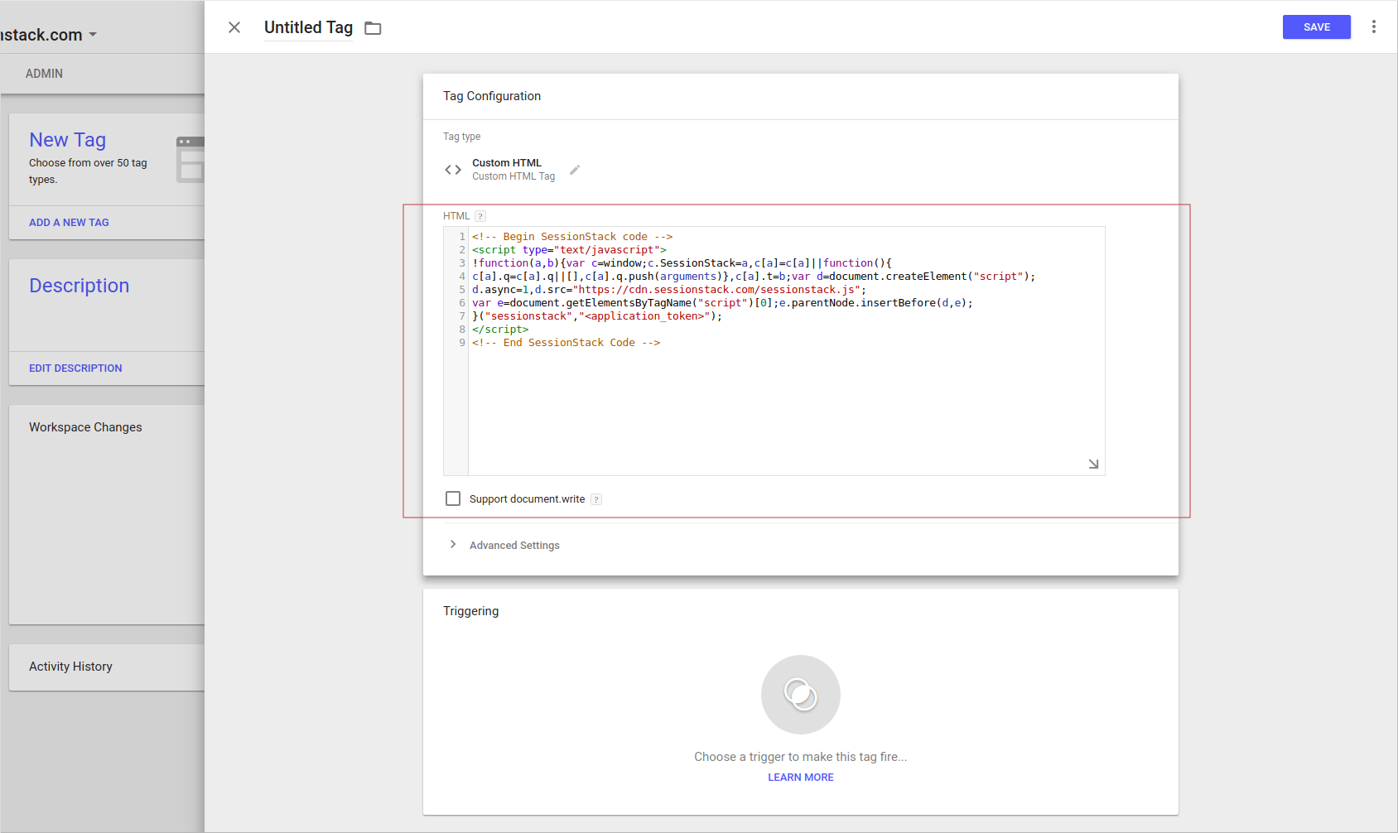Click the Custom HTML code brackets icon
The image size is (1398, 833).
coord(453,170)
